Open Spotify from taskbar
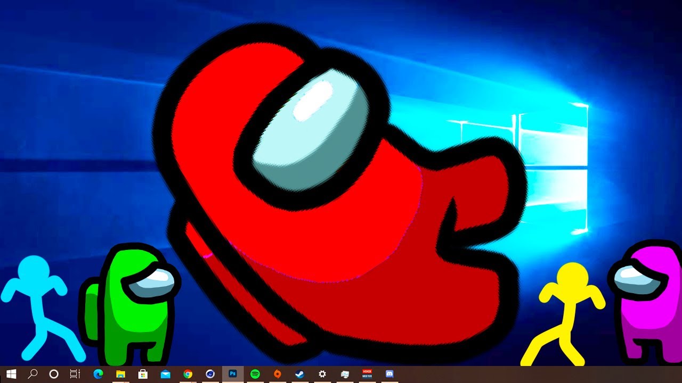The height and width of the screenshot is (383, 682). point(255,374)
